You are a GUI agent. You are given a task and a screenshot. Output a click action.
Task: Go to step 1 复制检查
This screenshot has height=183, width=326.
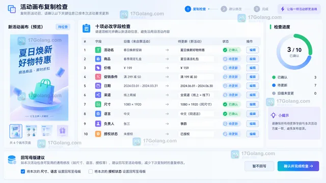[196, 9]
